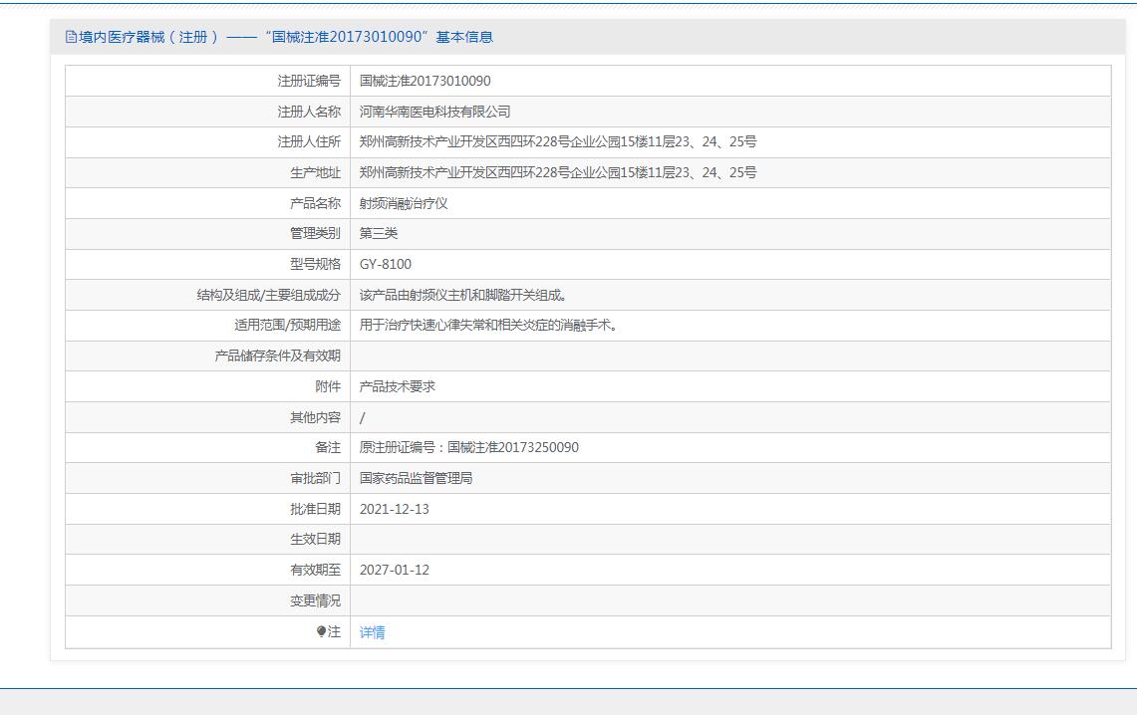The height and width of the screenshot is (715, 1137).
Task: Click the 国械注准20173010090 value in the 注册证编号 row
Action: point(425,81)
